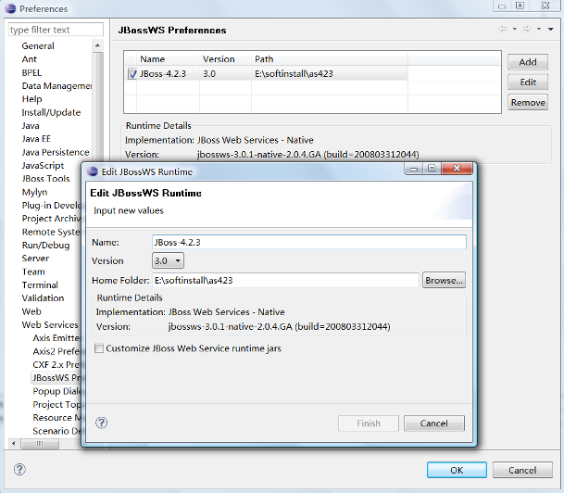
Task: Click the Name field containing JBoss-4.2.3
Action: click(309, 242)
